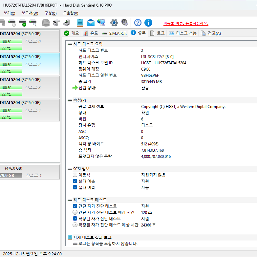Click the email envelope toolbar icon

[91, 23]
